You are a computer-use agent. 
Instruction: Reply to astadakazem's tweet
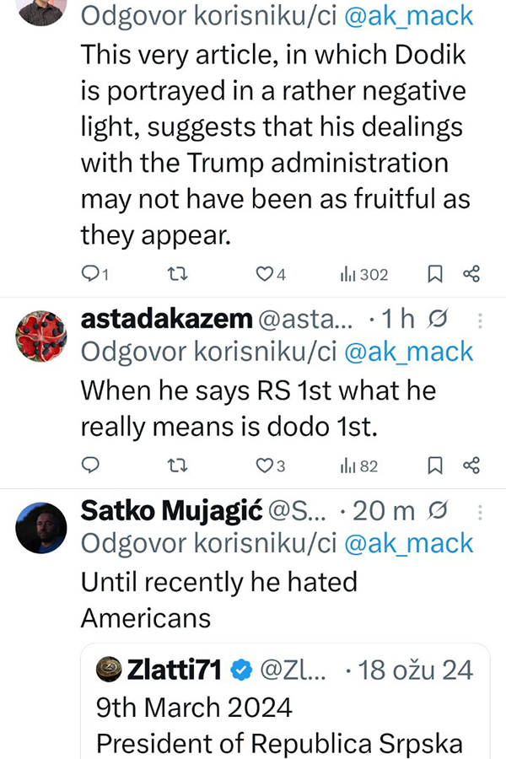[91, 465]
